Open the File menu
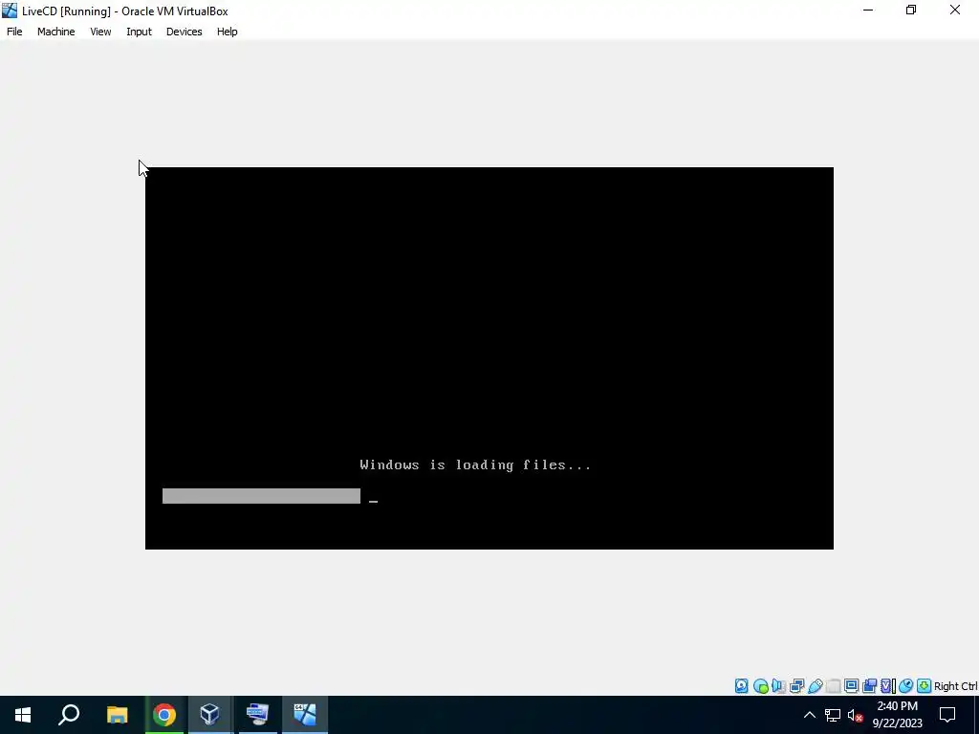979x734 pixels. click(x=14, y=32)
